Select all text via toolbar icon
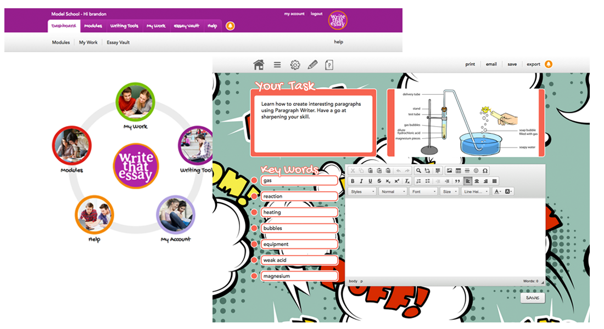 tap(438, 171)
